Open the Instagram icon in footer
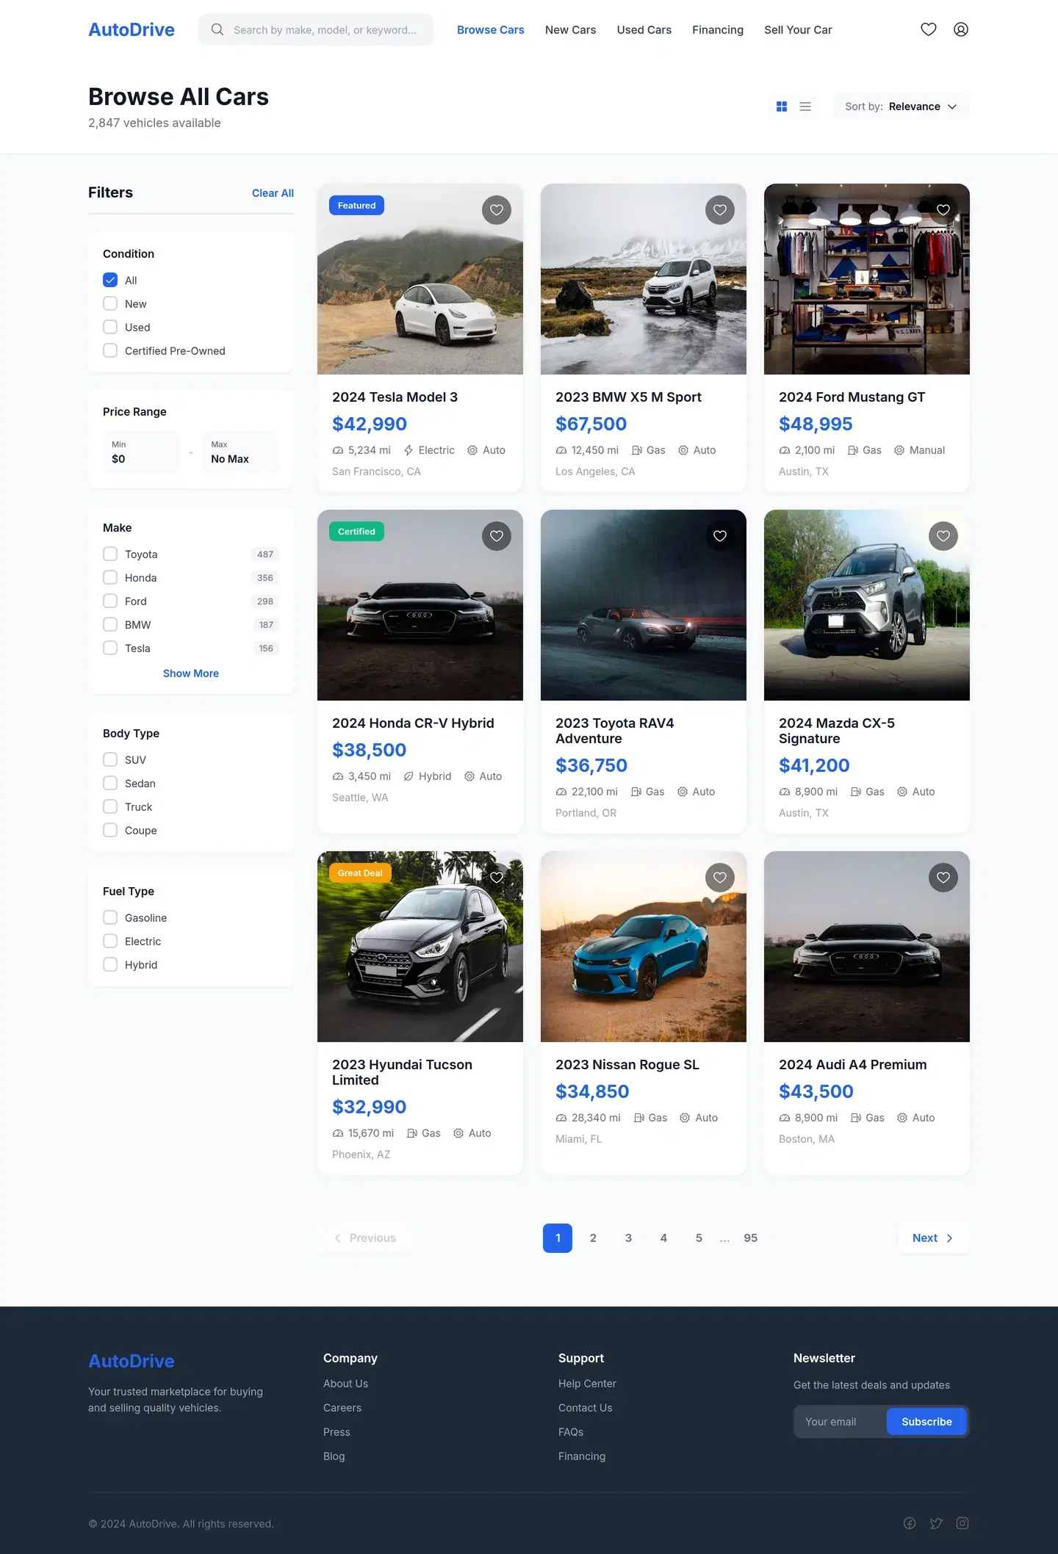 point(962,1523)
